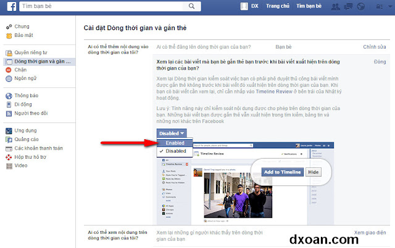Click the globe icon beside Thông báo

[x=9, y=96]
